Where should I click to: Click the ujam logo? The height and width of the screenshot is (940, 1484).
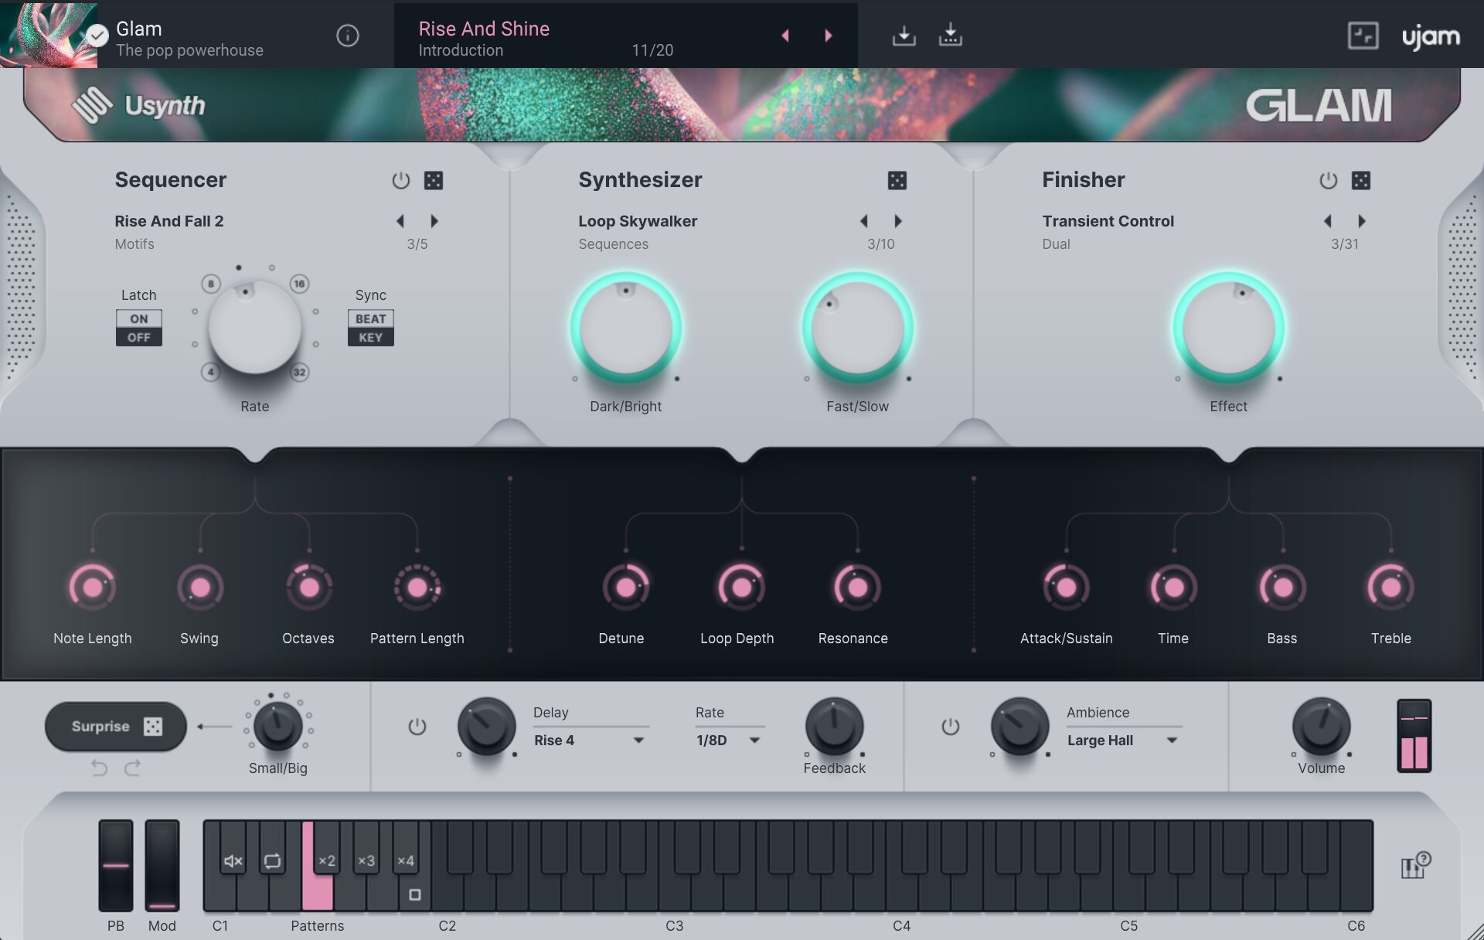(1431, 36)
